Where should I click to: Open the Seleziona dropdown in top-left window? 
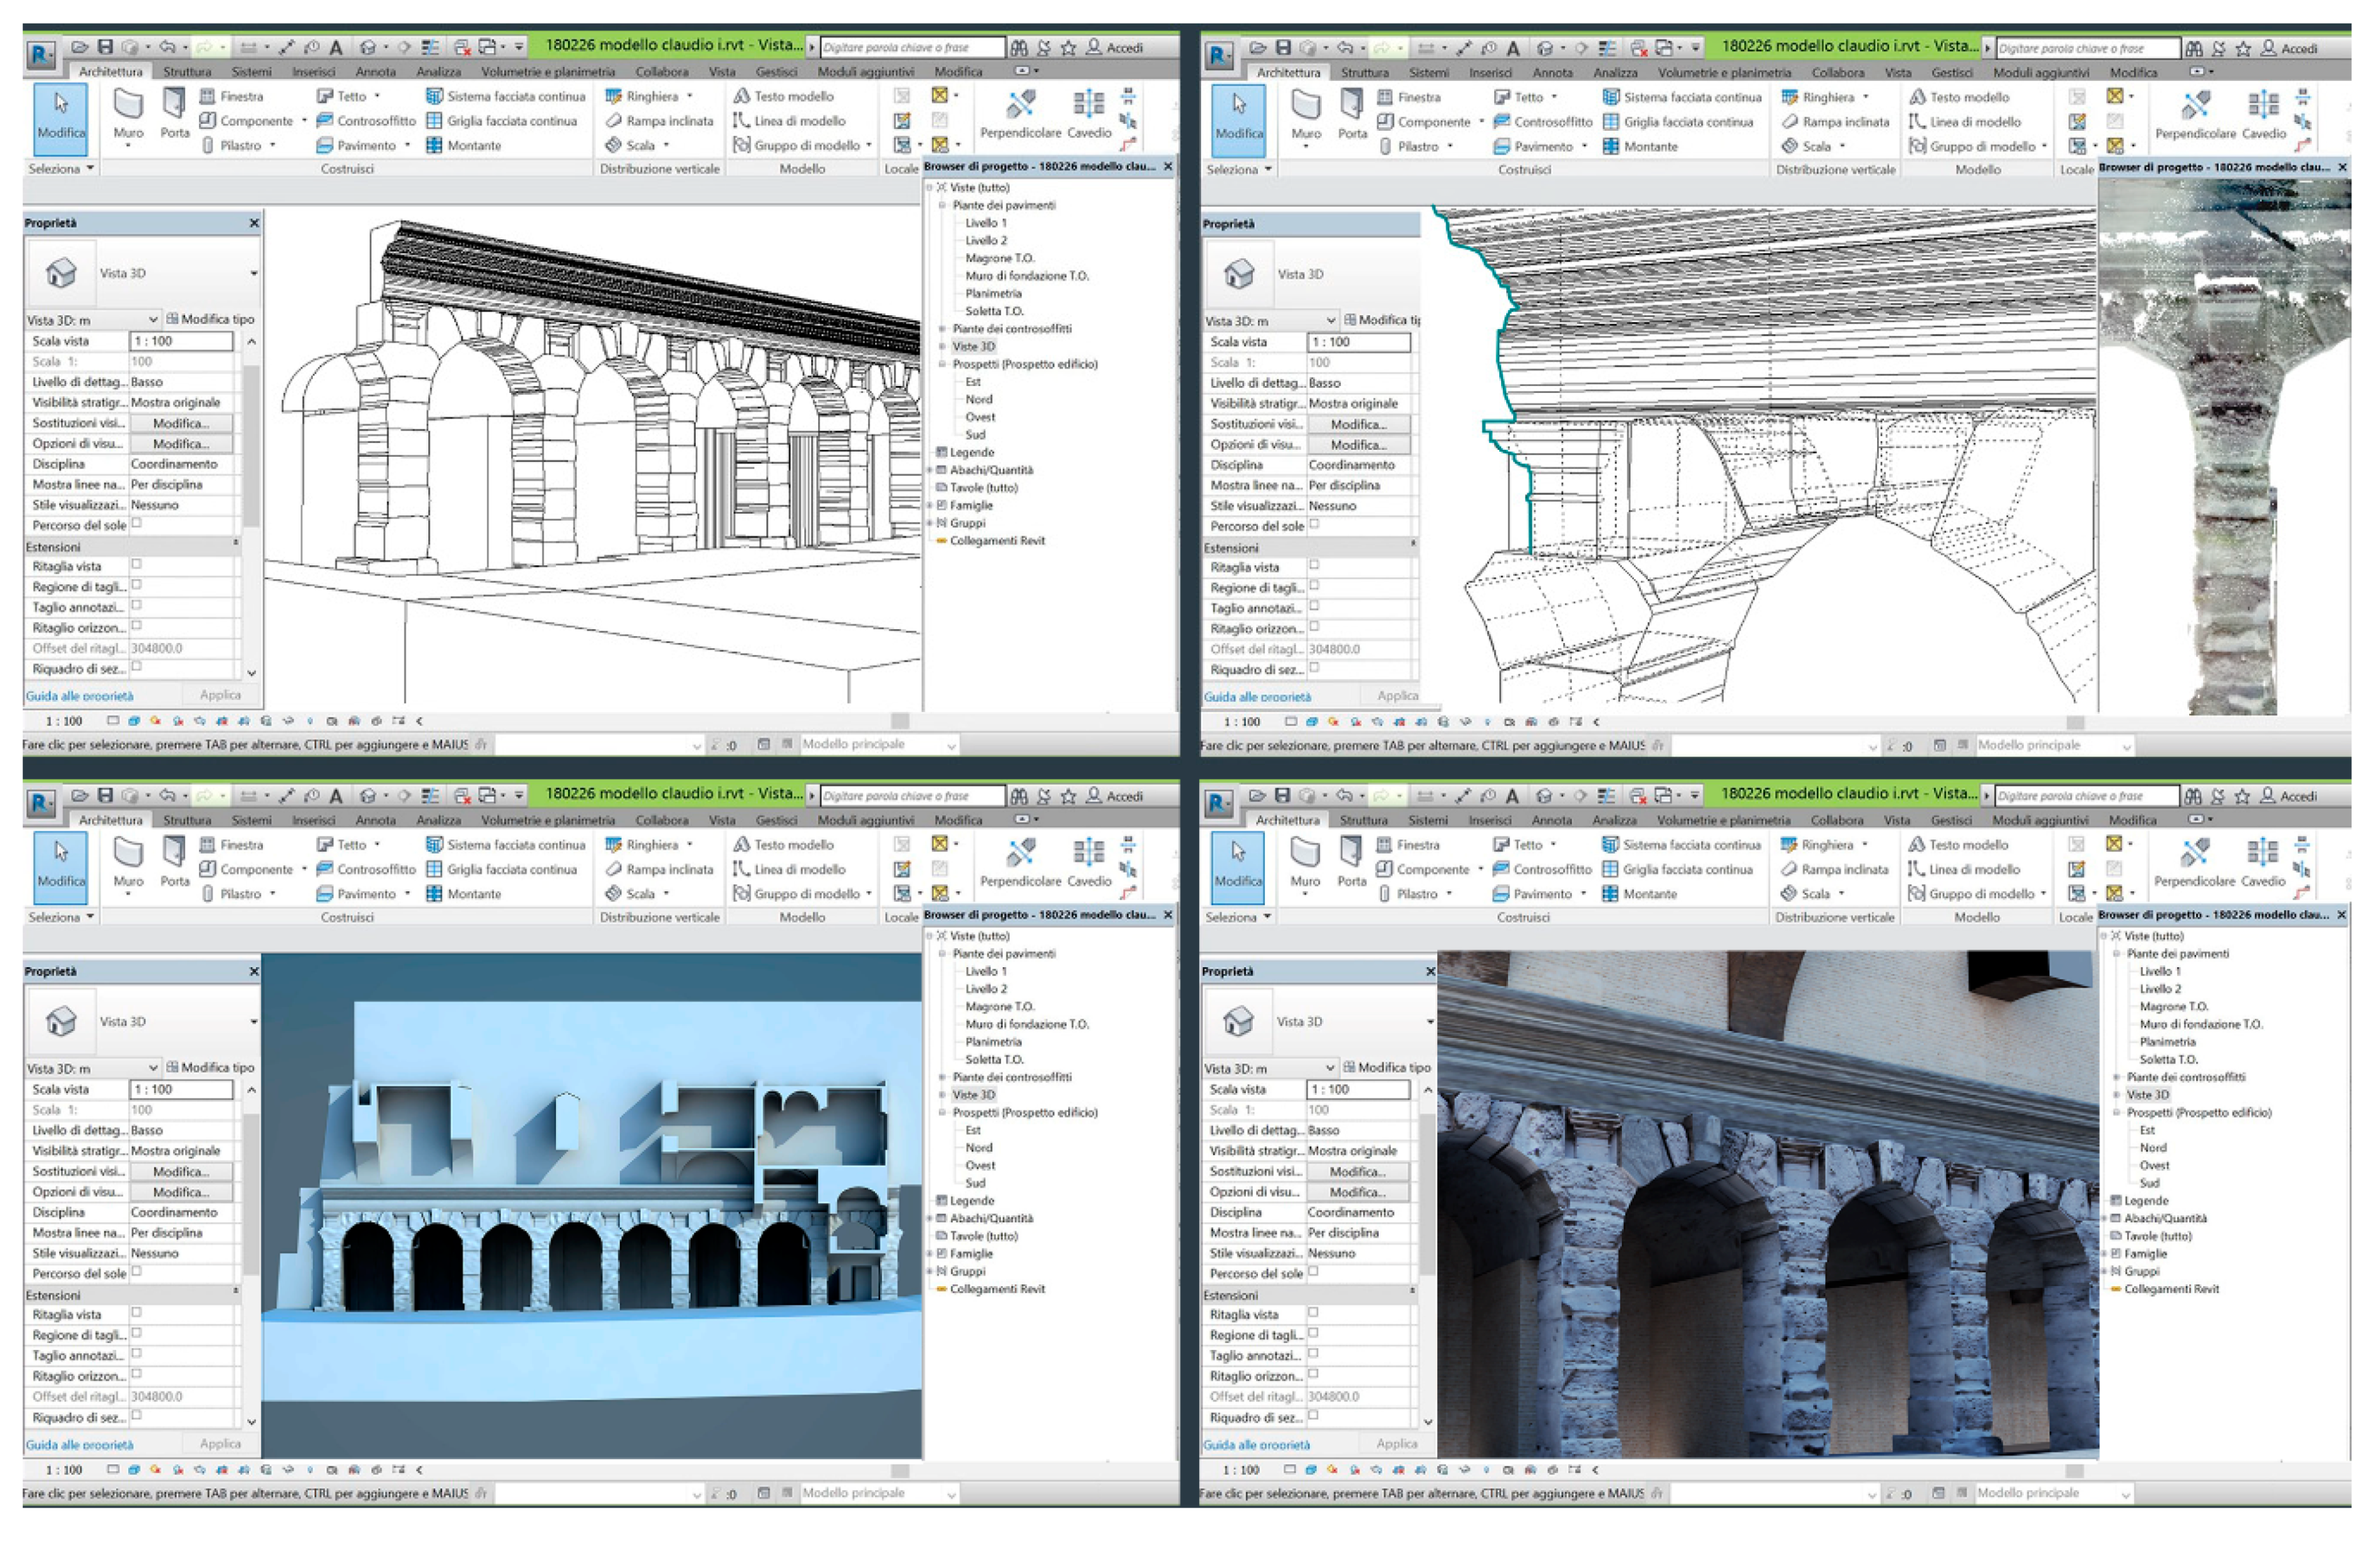coord(61,168)
